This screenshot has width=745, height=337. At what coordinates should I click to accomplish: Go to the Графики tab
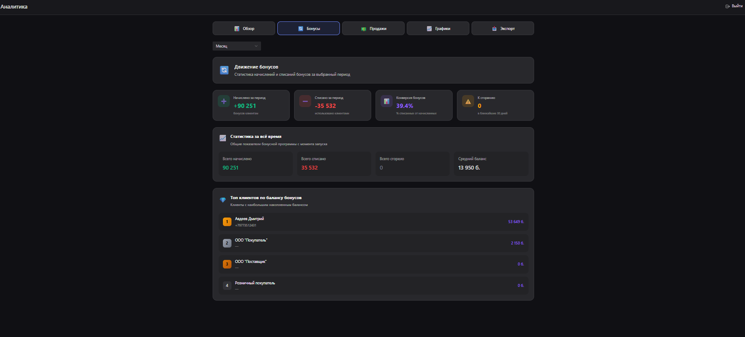tap(438, 29)
